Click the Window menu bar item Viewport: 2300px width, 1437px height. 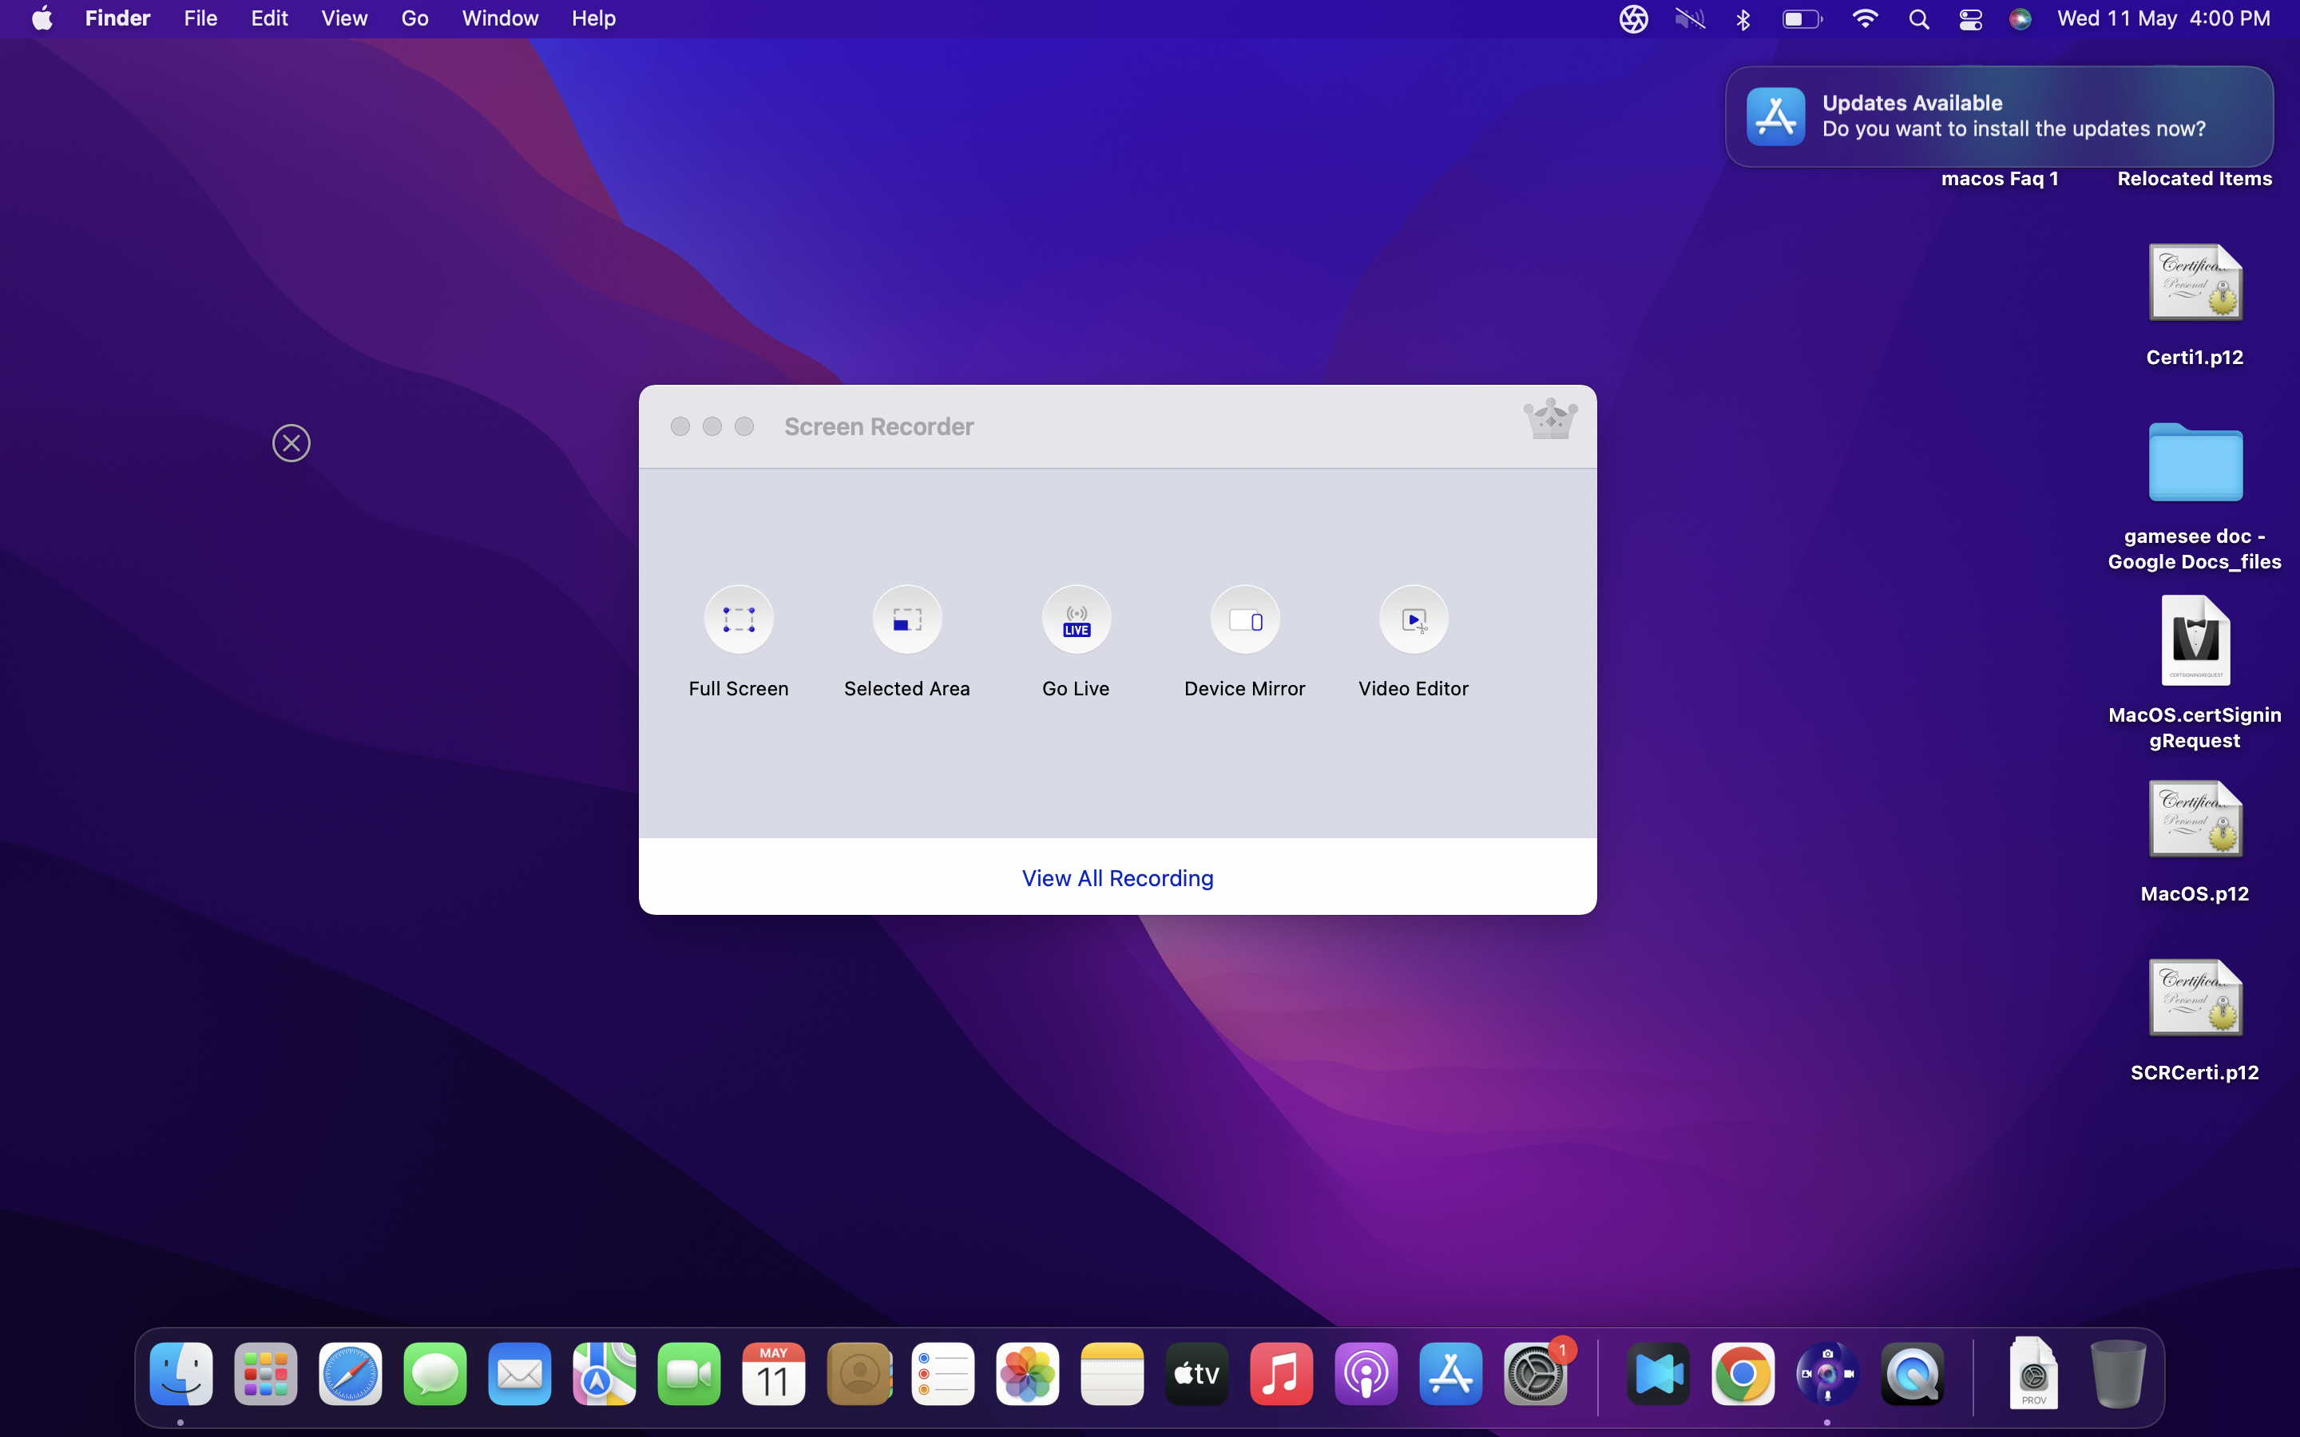click(500, 20)
